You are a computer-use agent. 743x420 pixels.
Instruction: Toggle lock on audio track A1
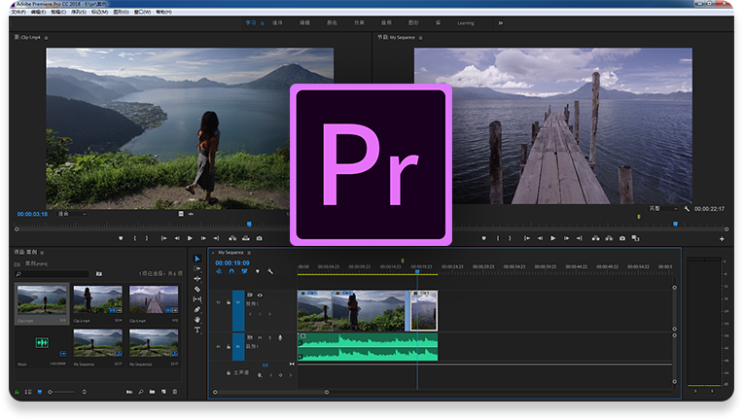point(229,347)
